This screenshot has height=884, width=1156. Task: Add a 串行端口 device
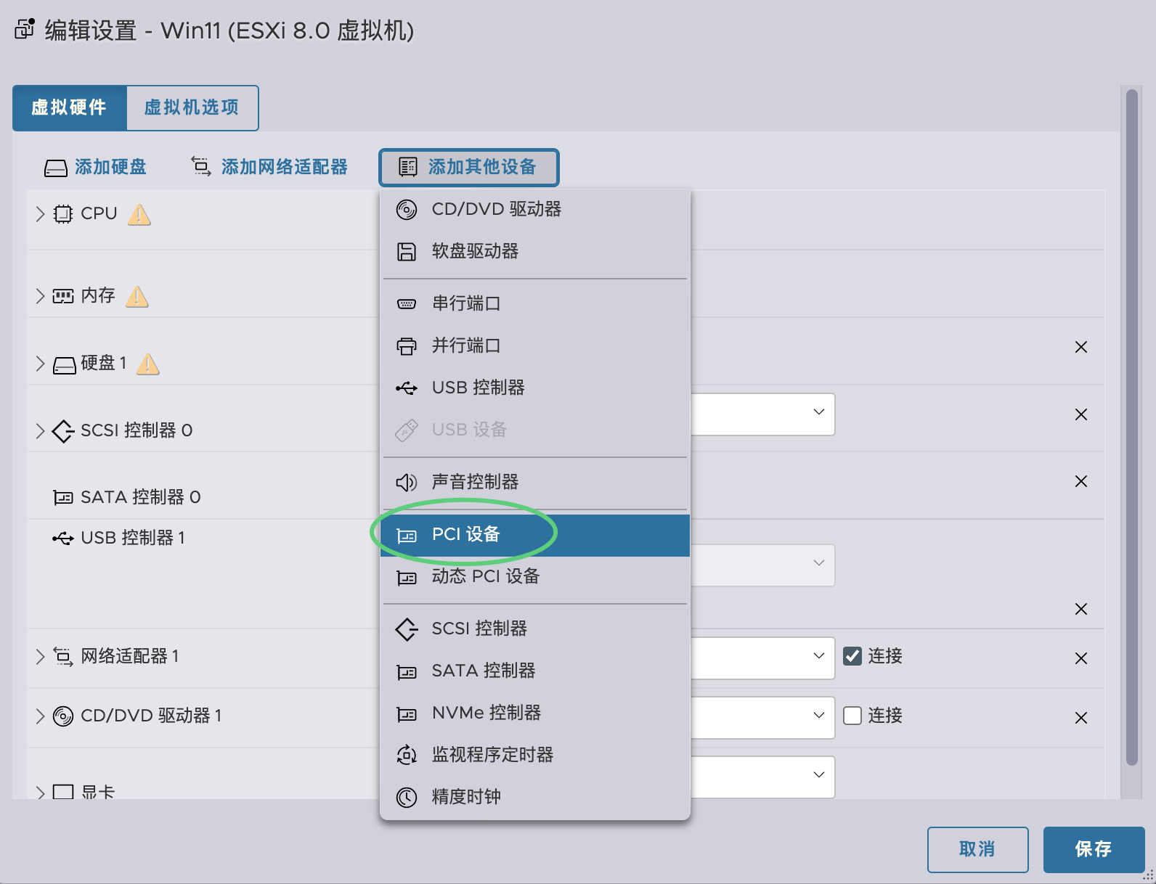pos(465,303)
